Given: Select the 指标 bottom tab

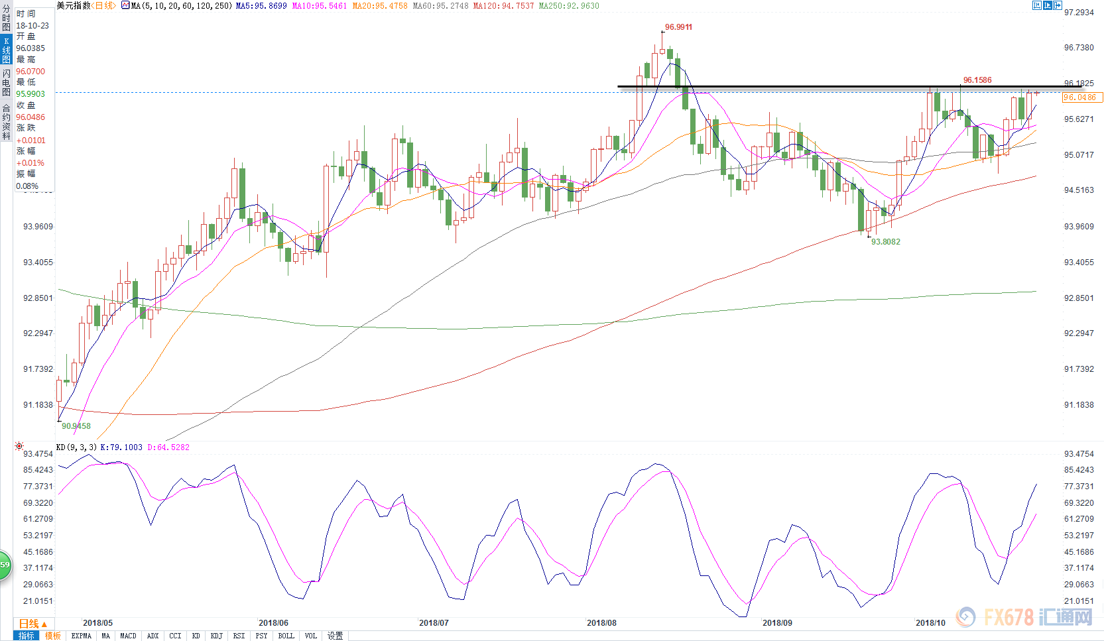Looking at the screenshot, I should point(27,636).
